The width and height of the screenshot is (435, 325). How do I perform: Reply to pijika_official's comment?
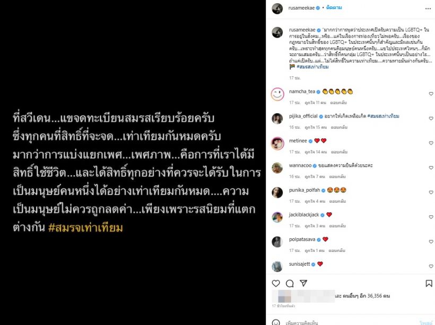[339, 128]
